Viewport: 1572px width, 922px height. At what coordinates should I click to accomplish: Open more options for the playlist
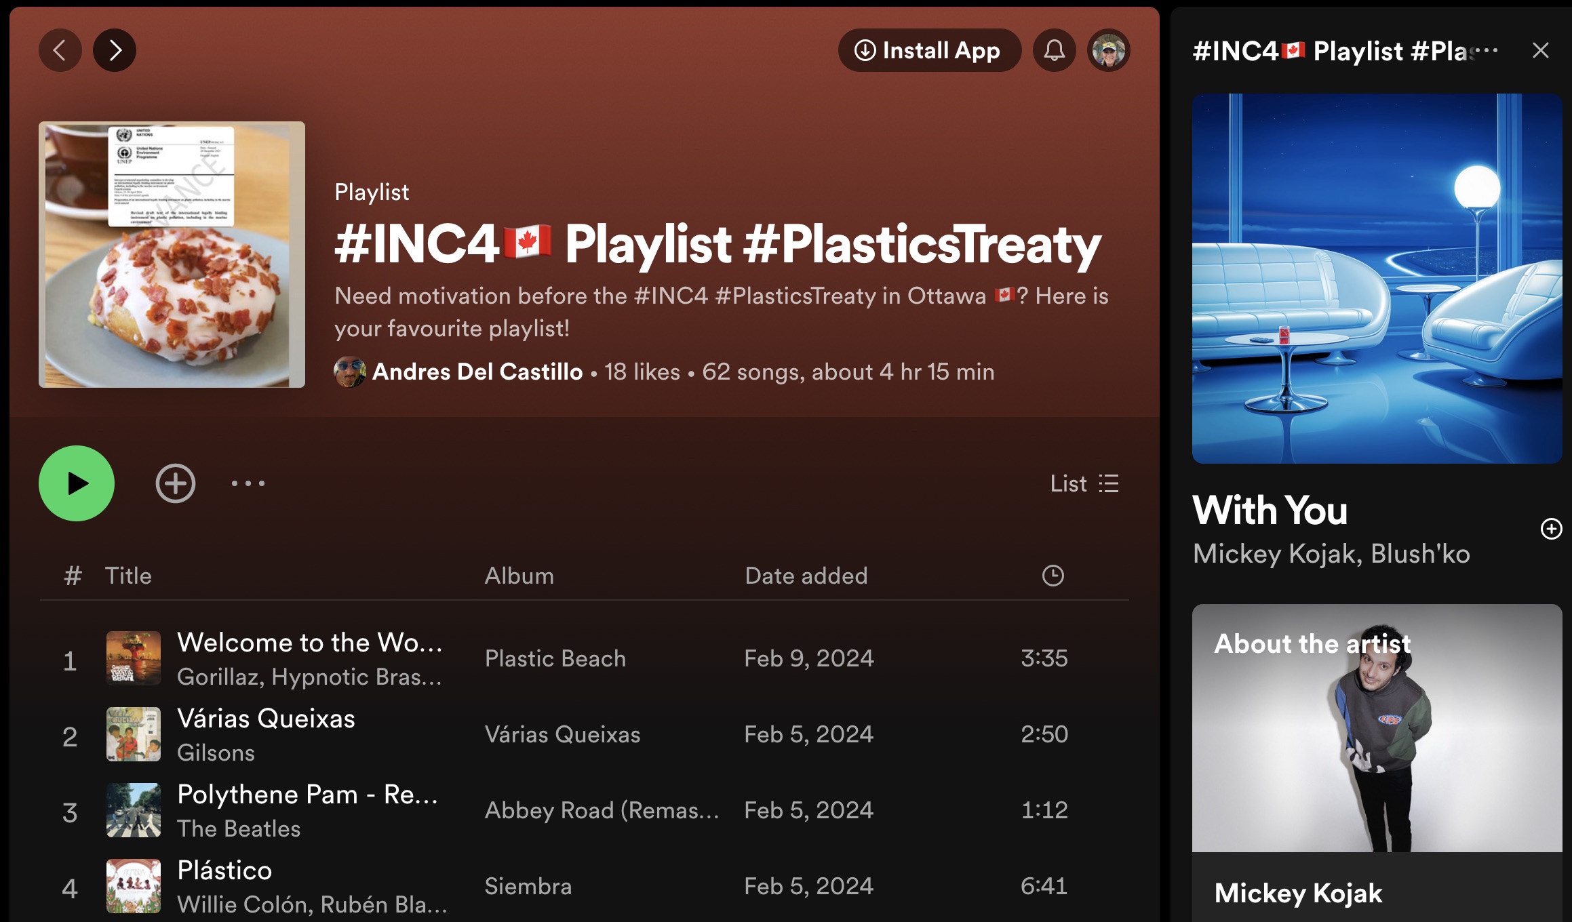[x=248, y=483]
